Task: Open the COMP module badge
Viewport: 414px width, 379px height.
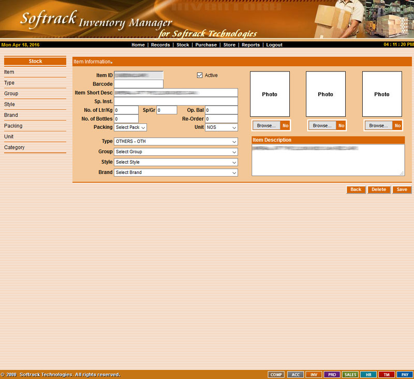Action: point(276,374)
